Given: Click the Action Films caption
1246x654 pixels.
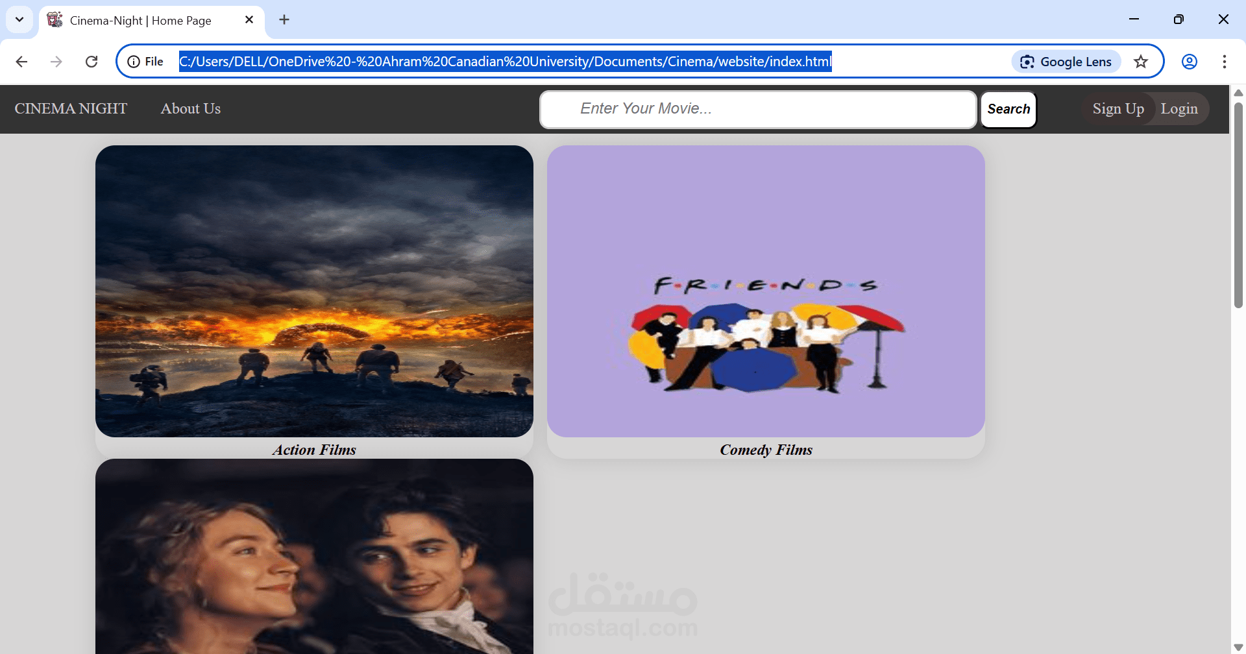Looking at the screenshot, I should coord(314,450).
